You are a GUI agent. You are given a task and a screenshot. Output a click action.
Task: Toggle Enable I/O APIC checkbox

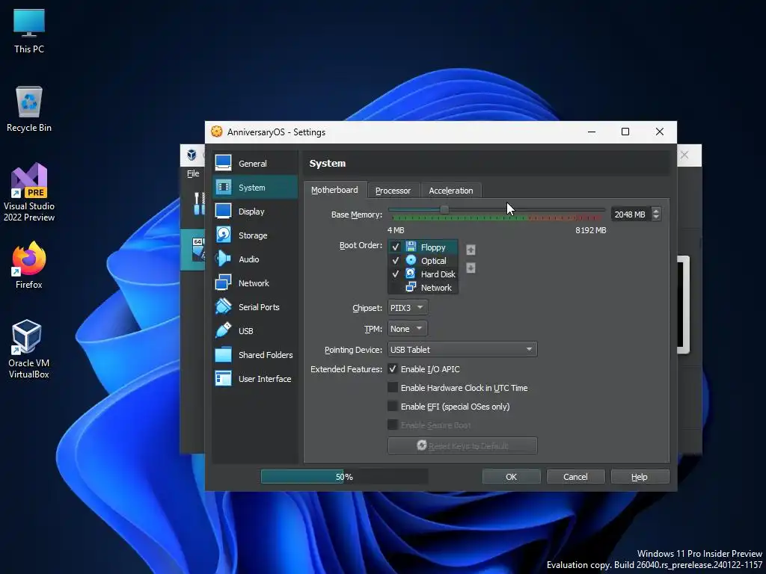click(392, 369)
